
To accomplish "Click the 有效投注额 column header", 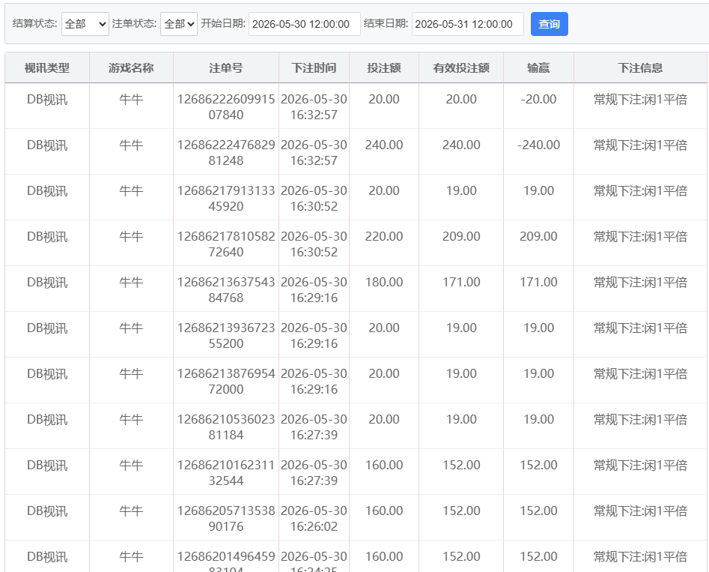I will point(461,68).
